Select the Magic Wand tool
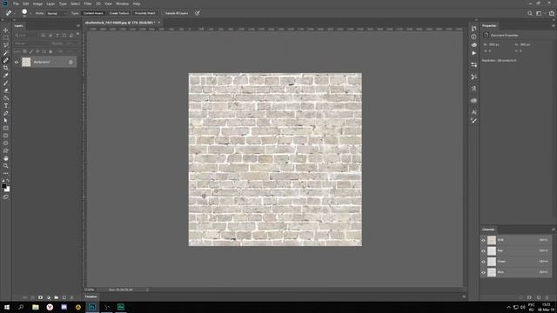This screenshot has width=557, height=313. pyautogui.click(x=6, y=52)
